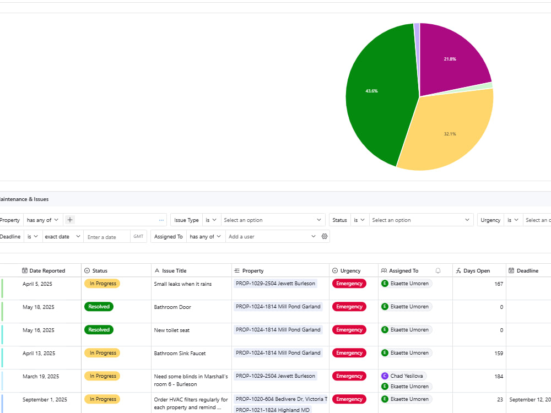Click the Days Open formula icon
Screen dimensions: 551x413
tap(458, 270)
